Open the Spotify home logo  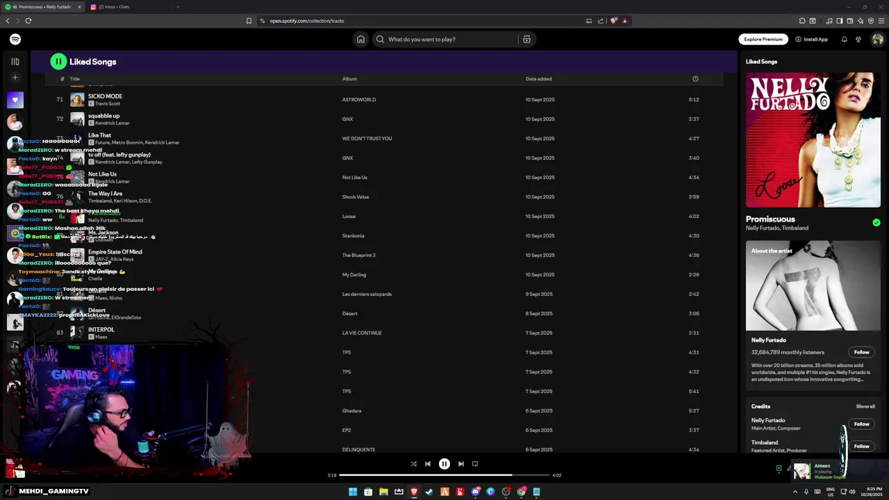[x=15, y=40]
